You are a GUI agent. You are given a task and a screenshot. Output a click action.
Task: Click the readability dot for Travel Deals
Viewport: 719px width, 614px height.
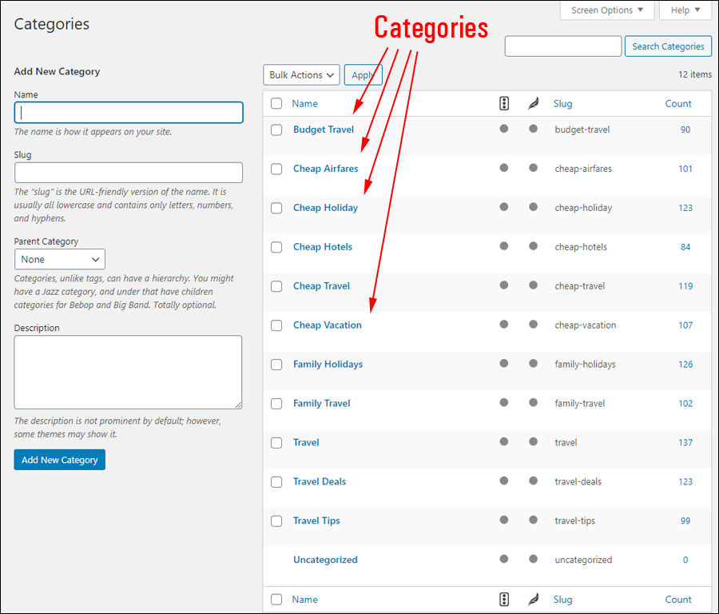click(x=534, y=480)
